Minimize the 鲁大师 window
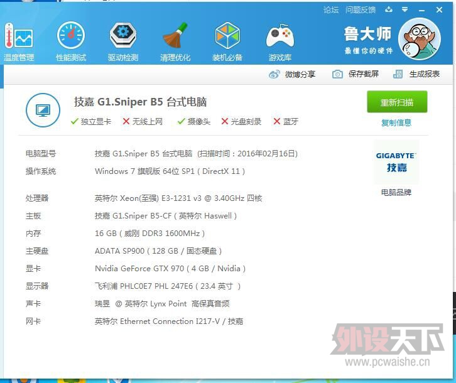456x383 pixels. [x=422, y=11]
